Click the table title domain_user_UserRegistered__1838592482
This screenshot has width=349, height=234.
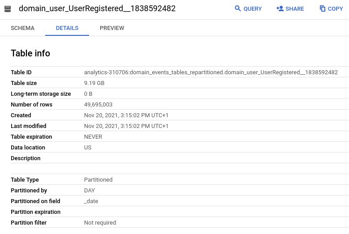pyautogui.click(x=97, y=9)
